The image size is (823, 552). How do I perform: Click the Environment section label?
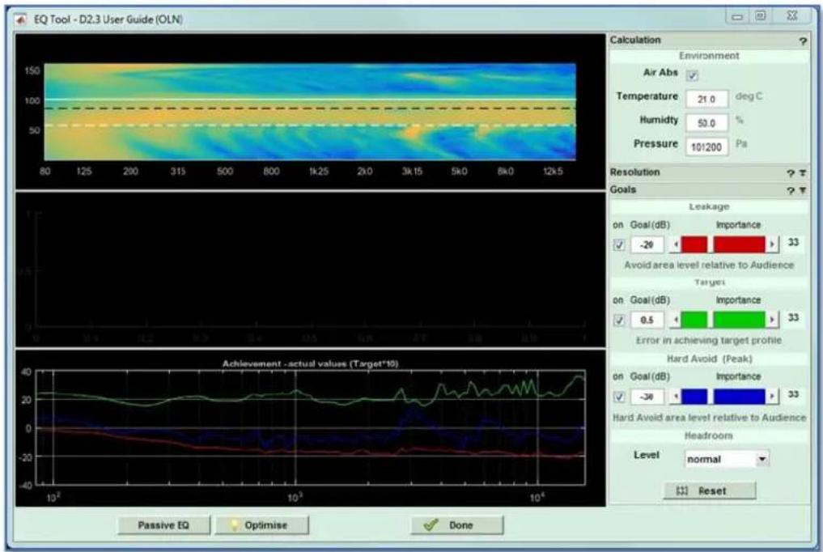(x=709, y=56)
